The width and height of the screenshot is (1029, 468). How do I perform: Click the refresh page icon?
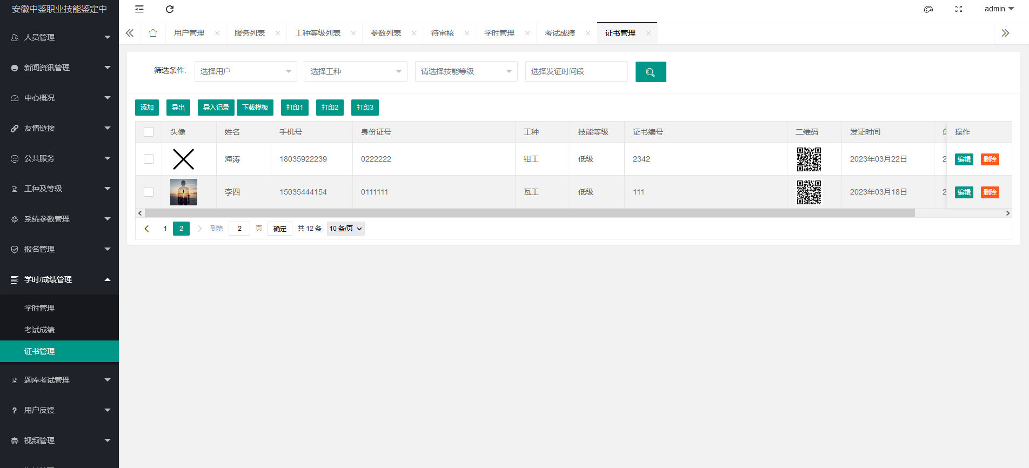(170, 9)
